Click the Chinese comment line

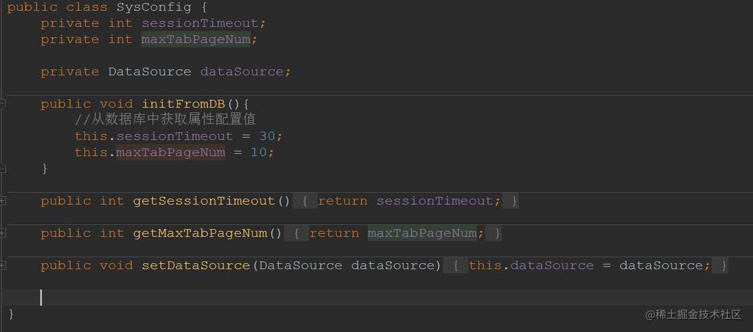click(x=165, y=120)
